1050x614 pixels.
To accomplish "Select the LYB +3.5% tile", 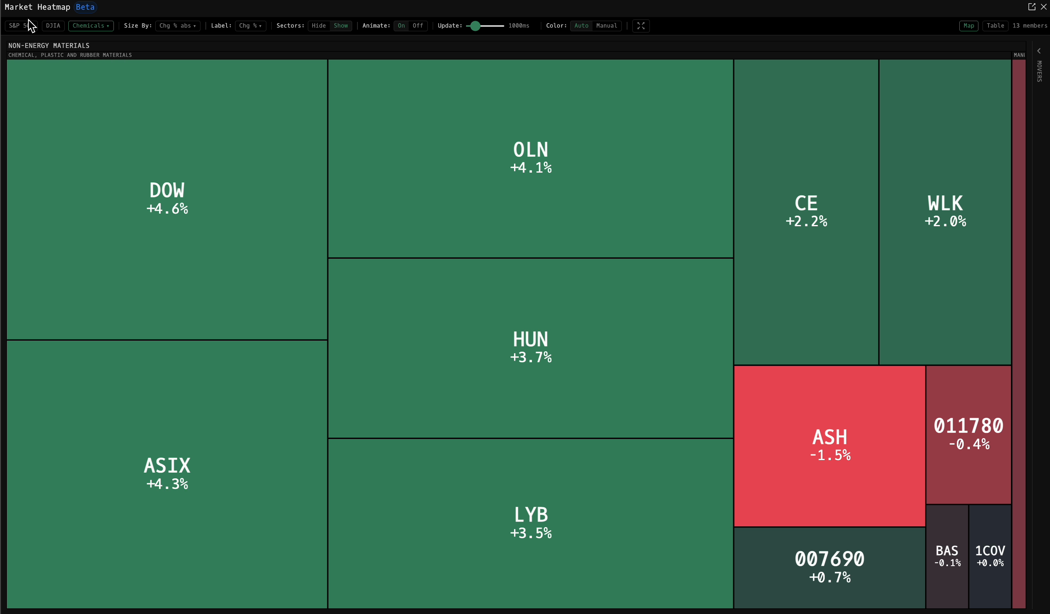I will [x=530, y=524].
